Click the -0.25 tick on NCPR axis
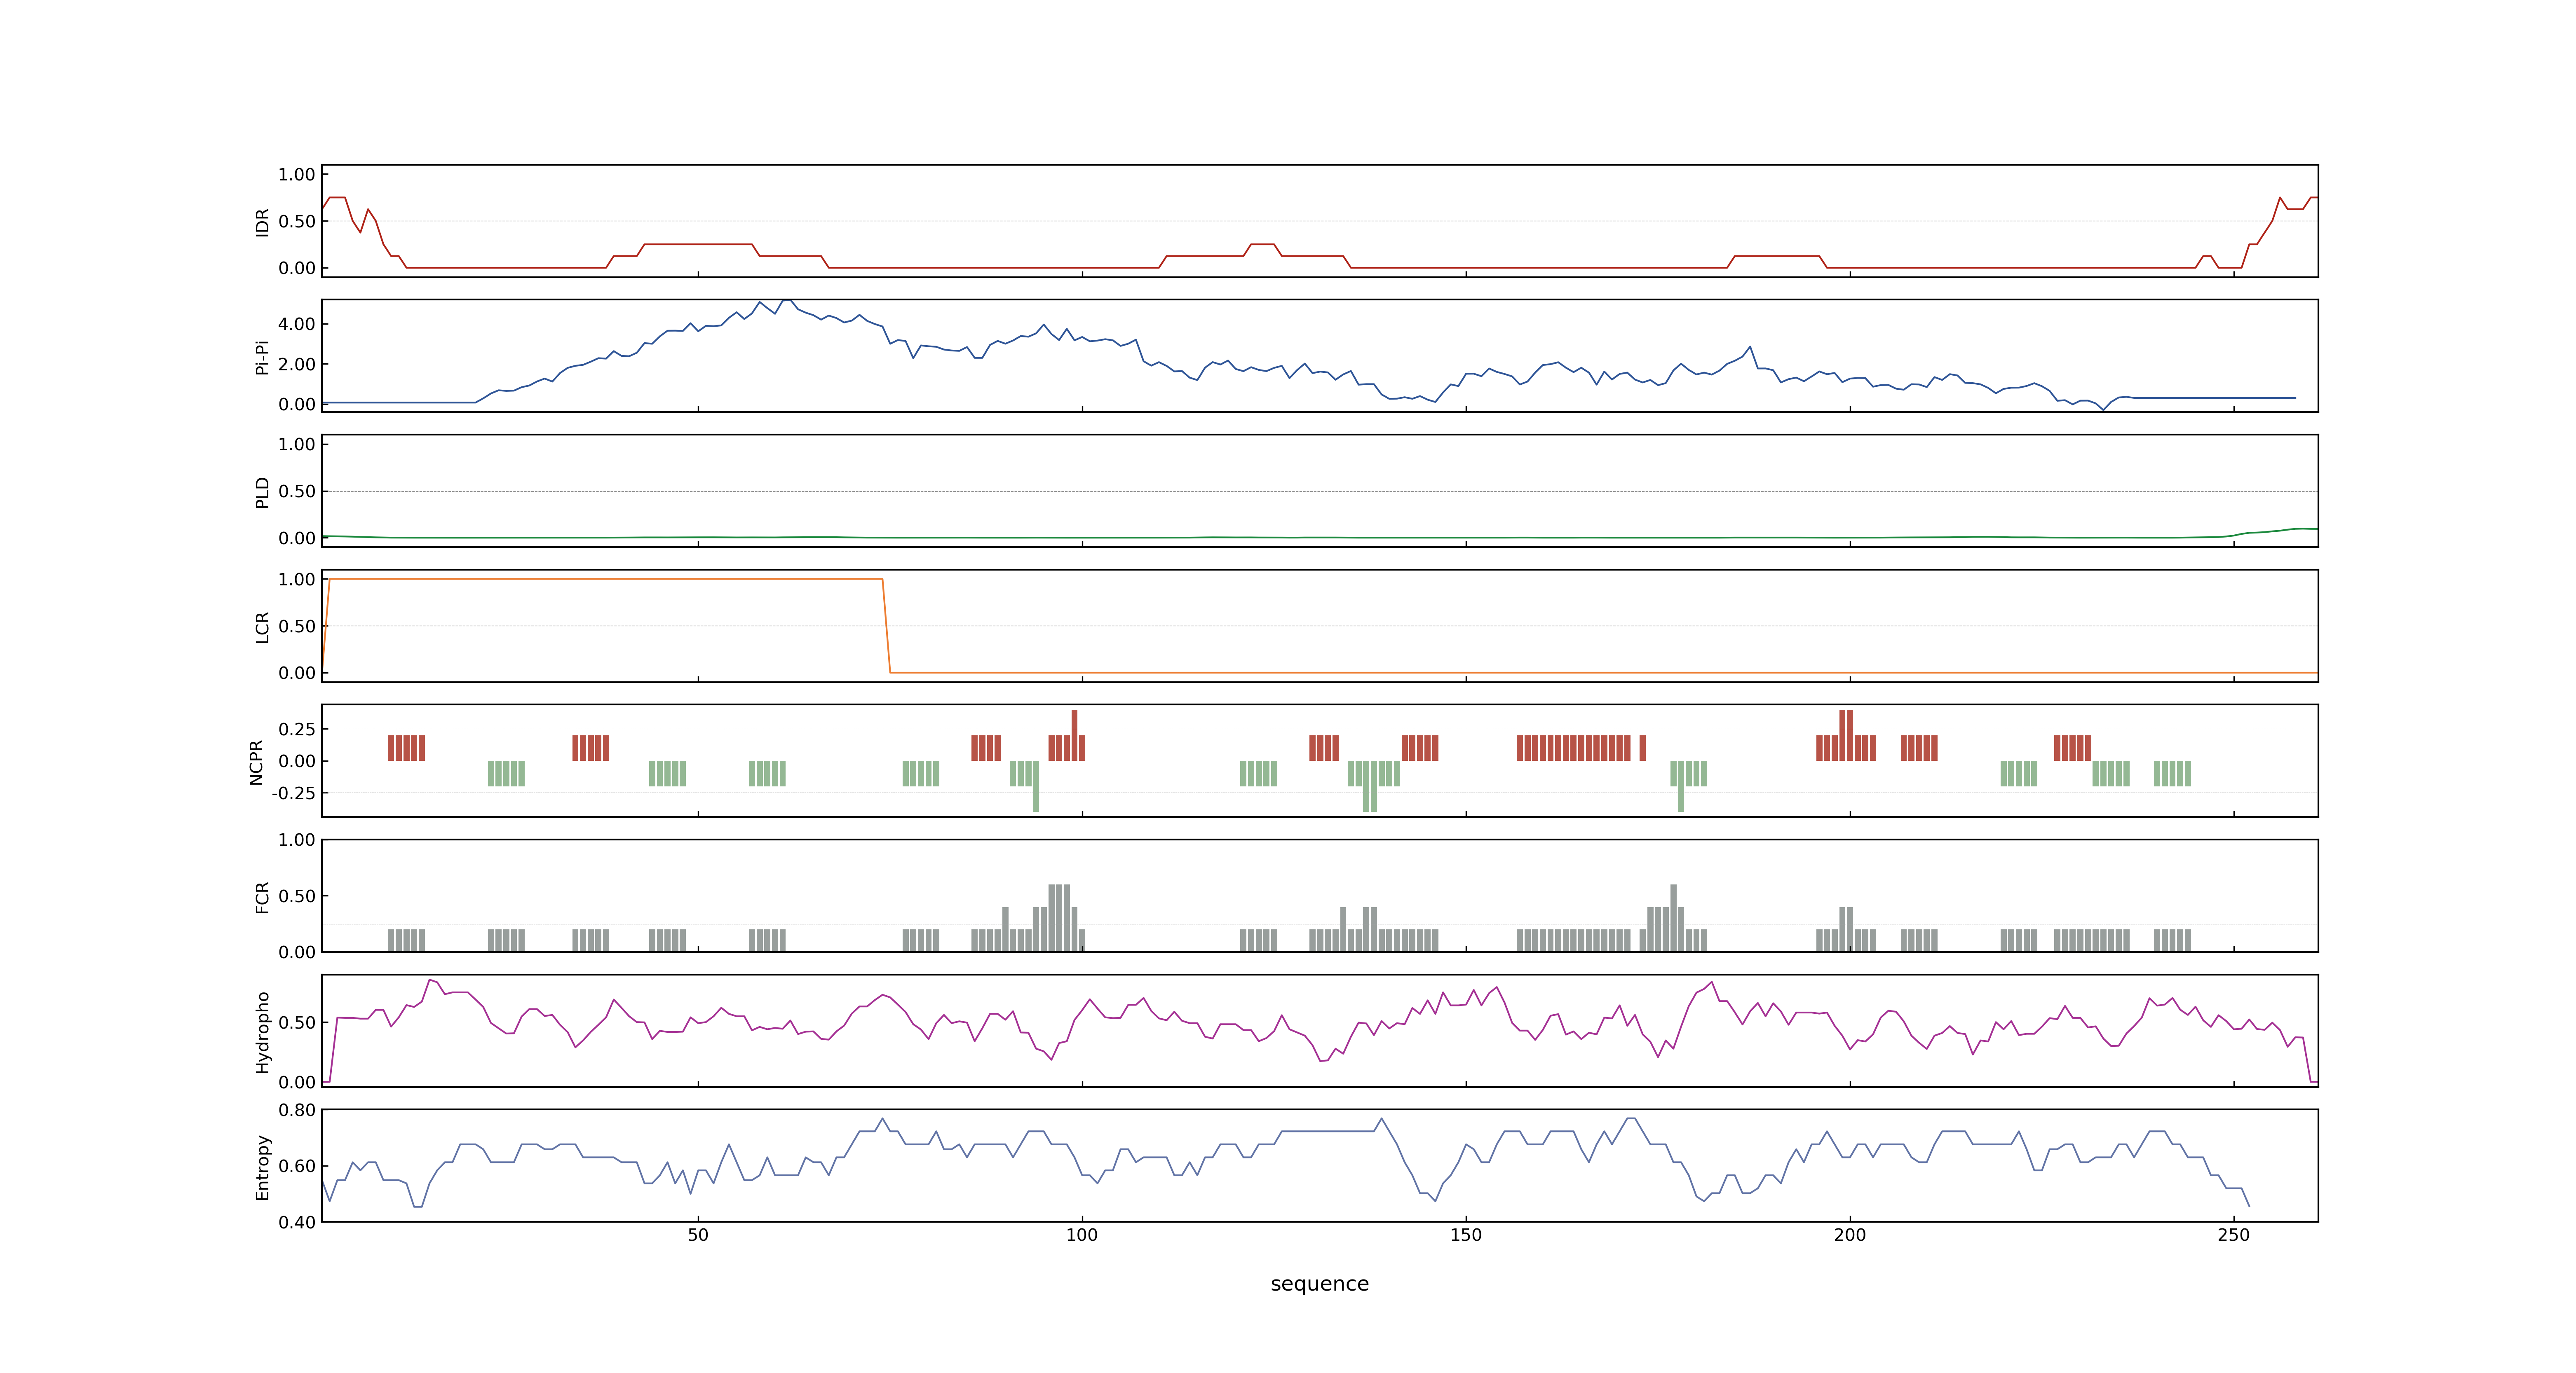This screenshot has height=1373, width=2576. coord(293,793)
